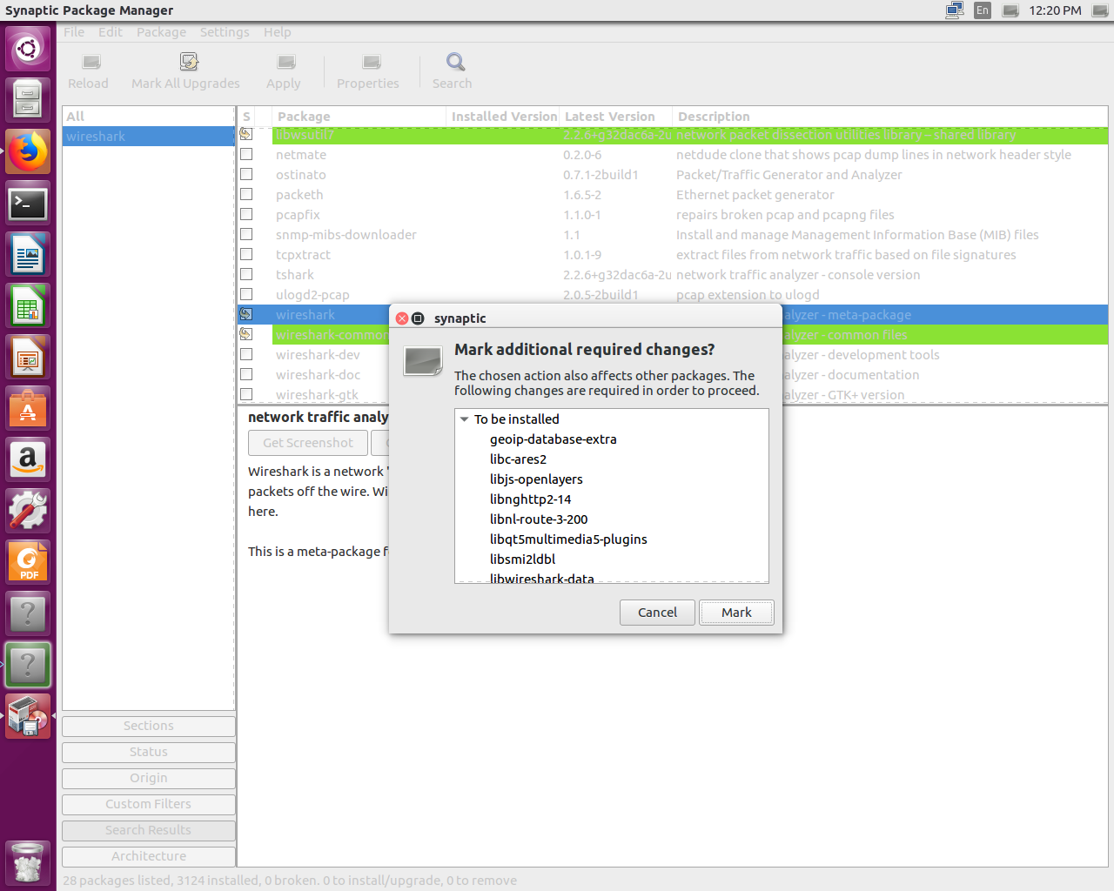
Task: Toggle the pcapfix package checkbox
Action: click(246, 215)
